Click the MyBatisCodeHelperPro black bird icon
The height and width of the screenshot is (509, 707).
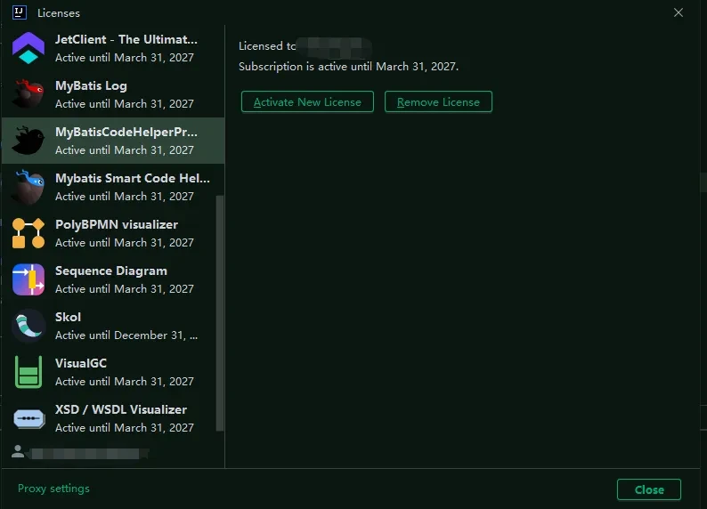[x=28, y=141]
